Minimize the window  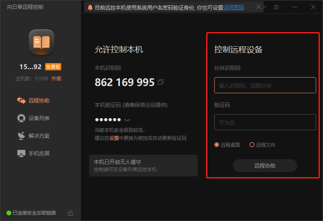(295, 7)
